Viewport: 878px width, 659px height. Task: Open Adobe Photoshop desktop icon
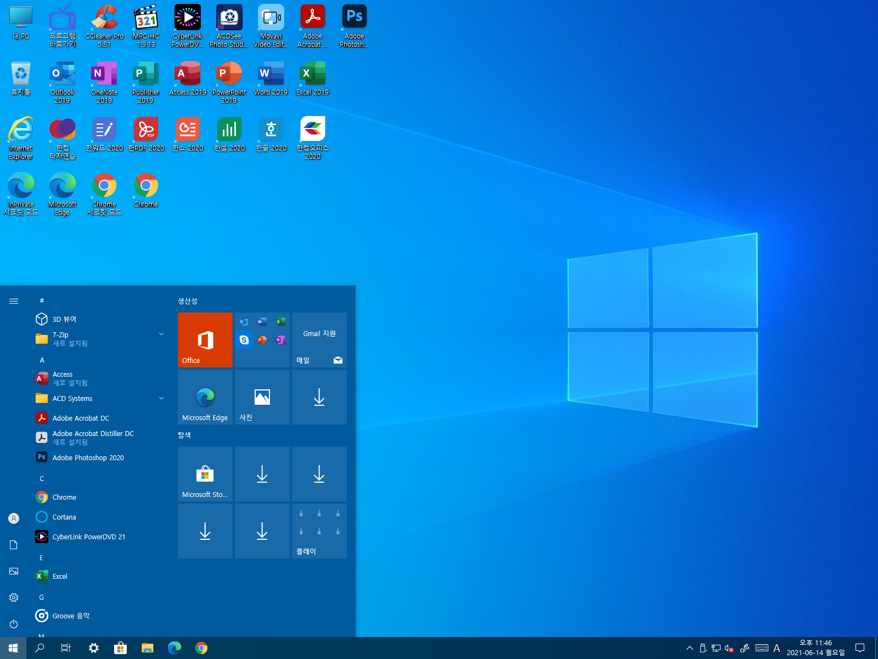point(354,26)
